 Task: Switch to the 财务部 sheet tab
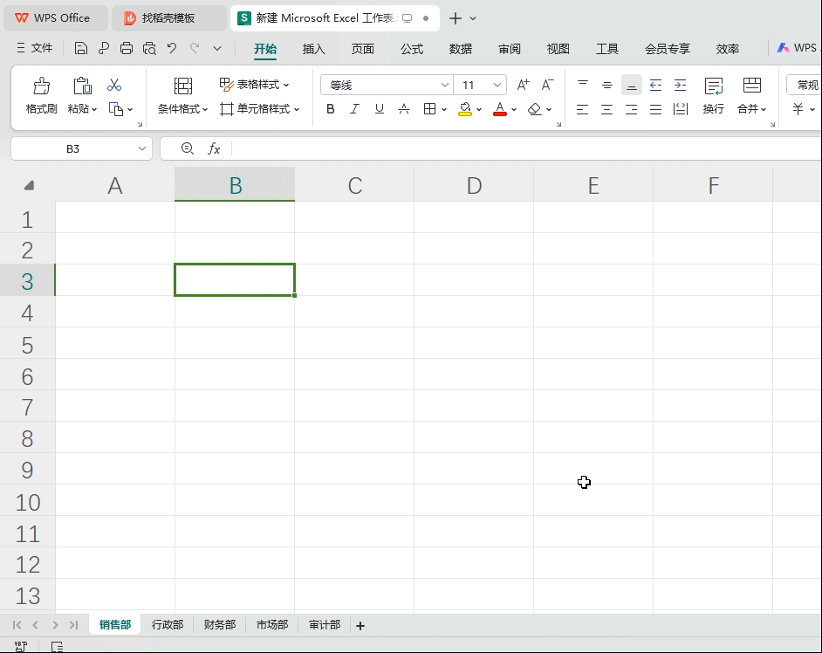tap(220, 625)
